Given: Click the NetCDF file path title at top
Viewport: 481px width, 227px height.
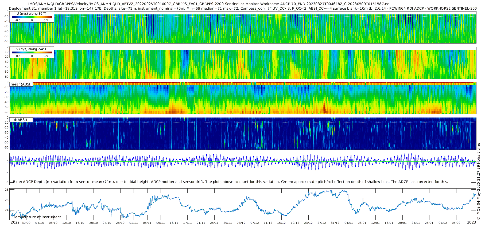Looking at the screenshot, I should (208, 4).
